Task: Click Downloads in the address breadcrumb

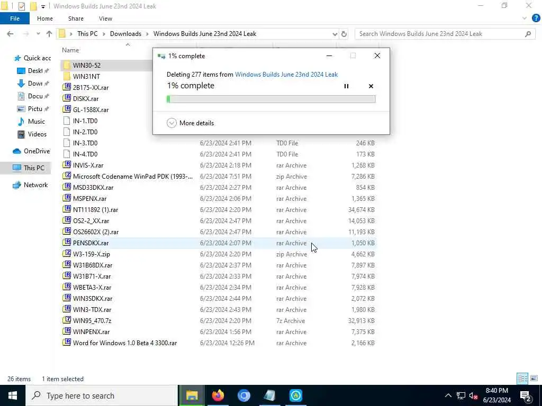Action: [x=125, y=34]
